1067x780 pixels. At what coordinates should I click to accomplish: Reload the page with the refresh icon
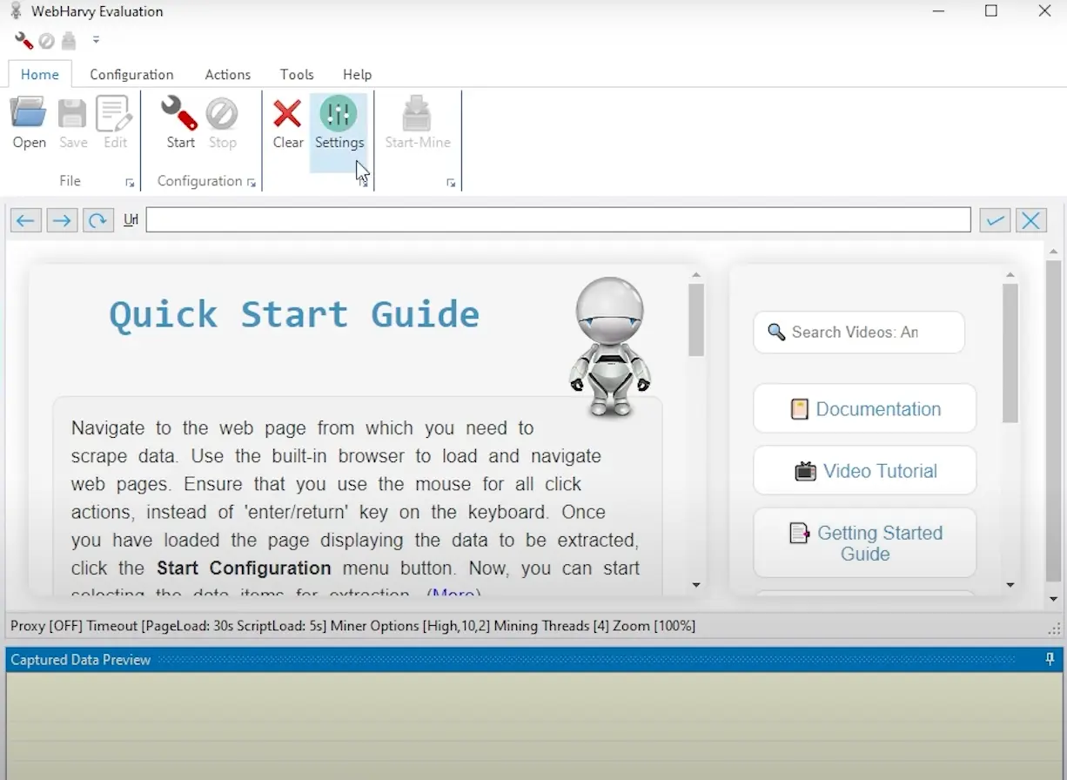tap(98, 220)
